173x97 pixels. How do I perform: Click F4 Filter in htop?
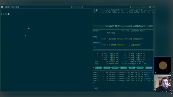coord(122,68)
